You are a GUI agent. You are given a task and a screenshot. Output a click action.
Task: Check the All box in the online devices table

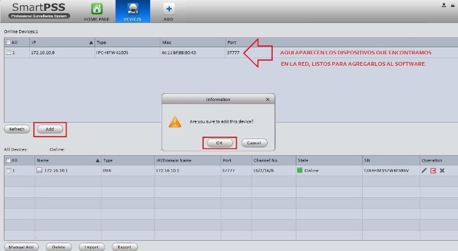8,42
